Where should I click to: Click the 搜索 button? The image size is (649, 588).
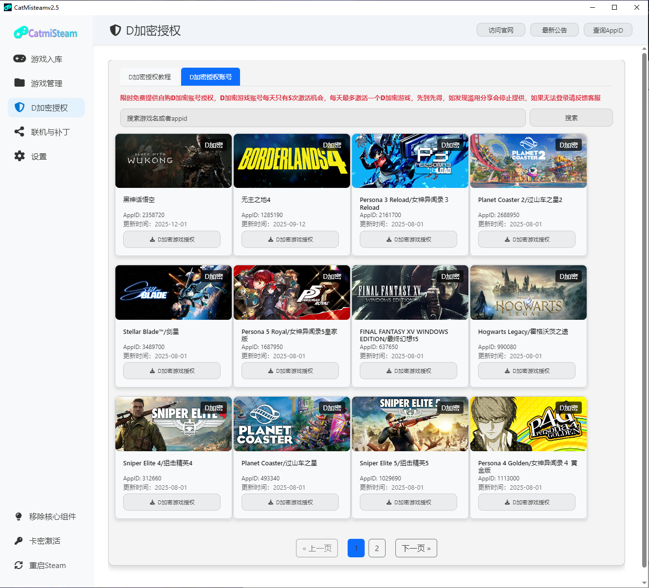pos(571,118)
